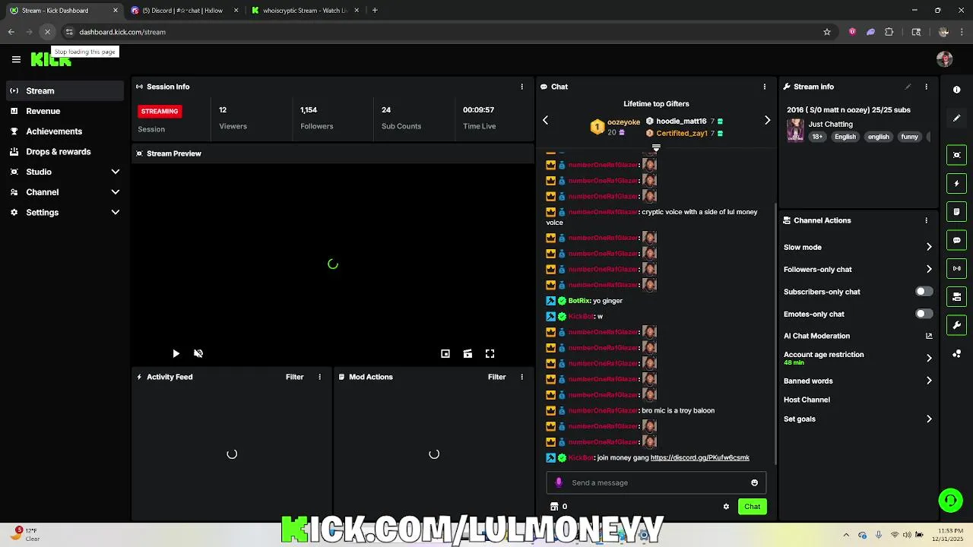This screenshot has height=547, width=973.
Task: Toggle Emotes-only chat switch
Action: pyautogui.click(x=924, y=314)
